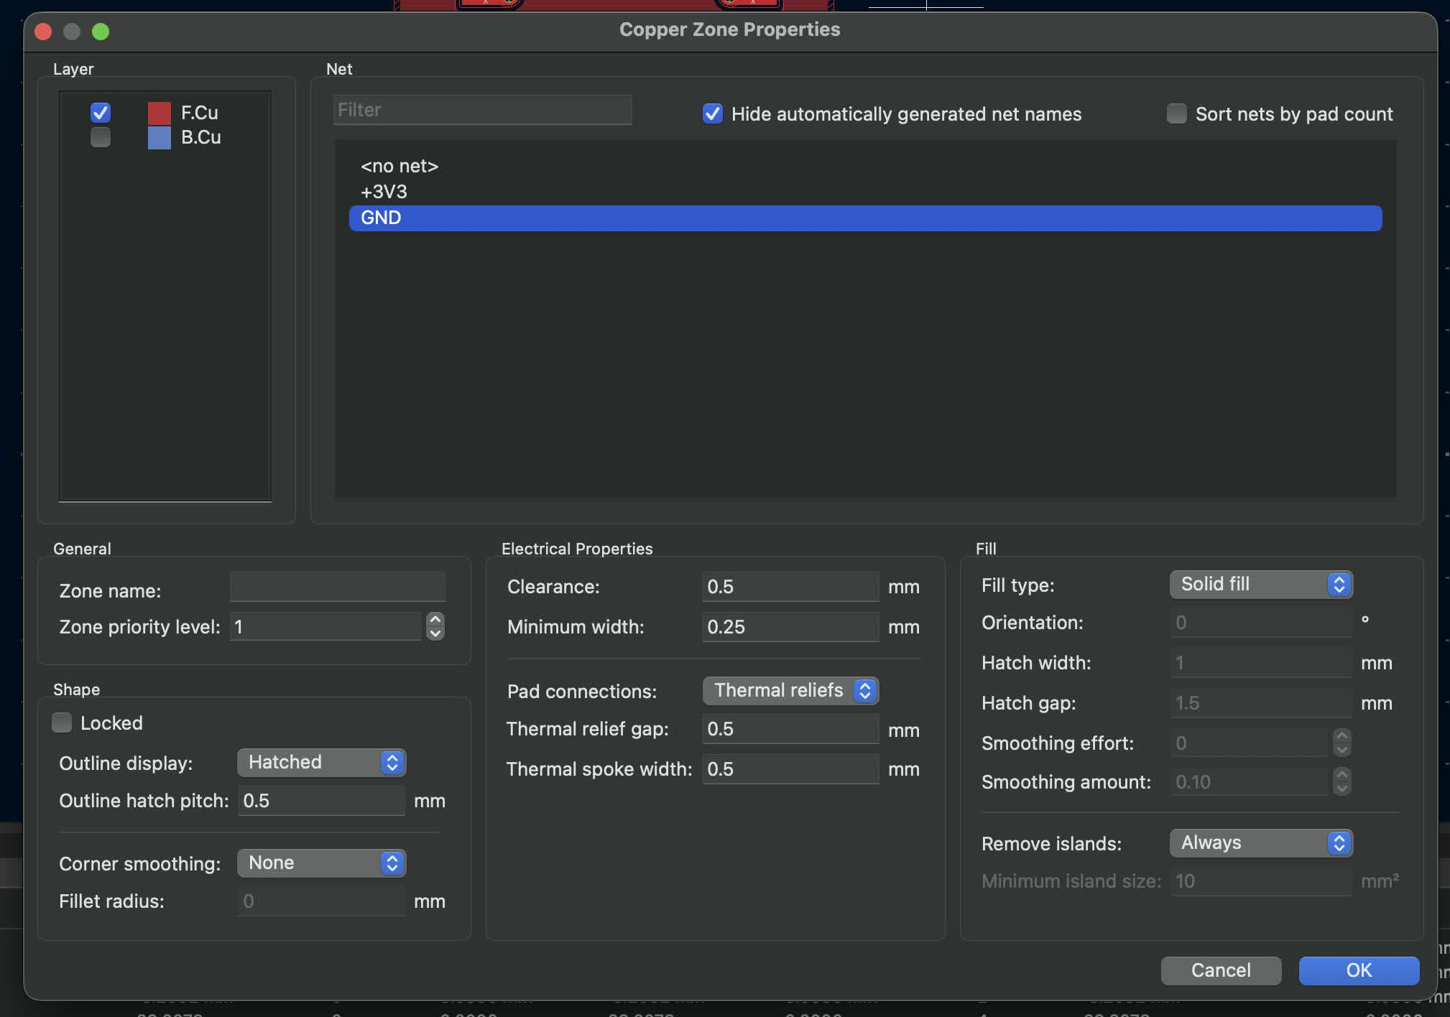Open the Corner smoothing dropdown
This screenshot has height=1017, width=1450.
click(x=321, y=863)
